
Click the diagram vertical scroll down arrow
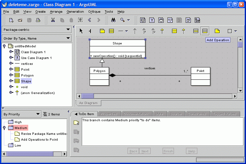coord(240,90)
